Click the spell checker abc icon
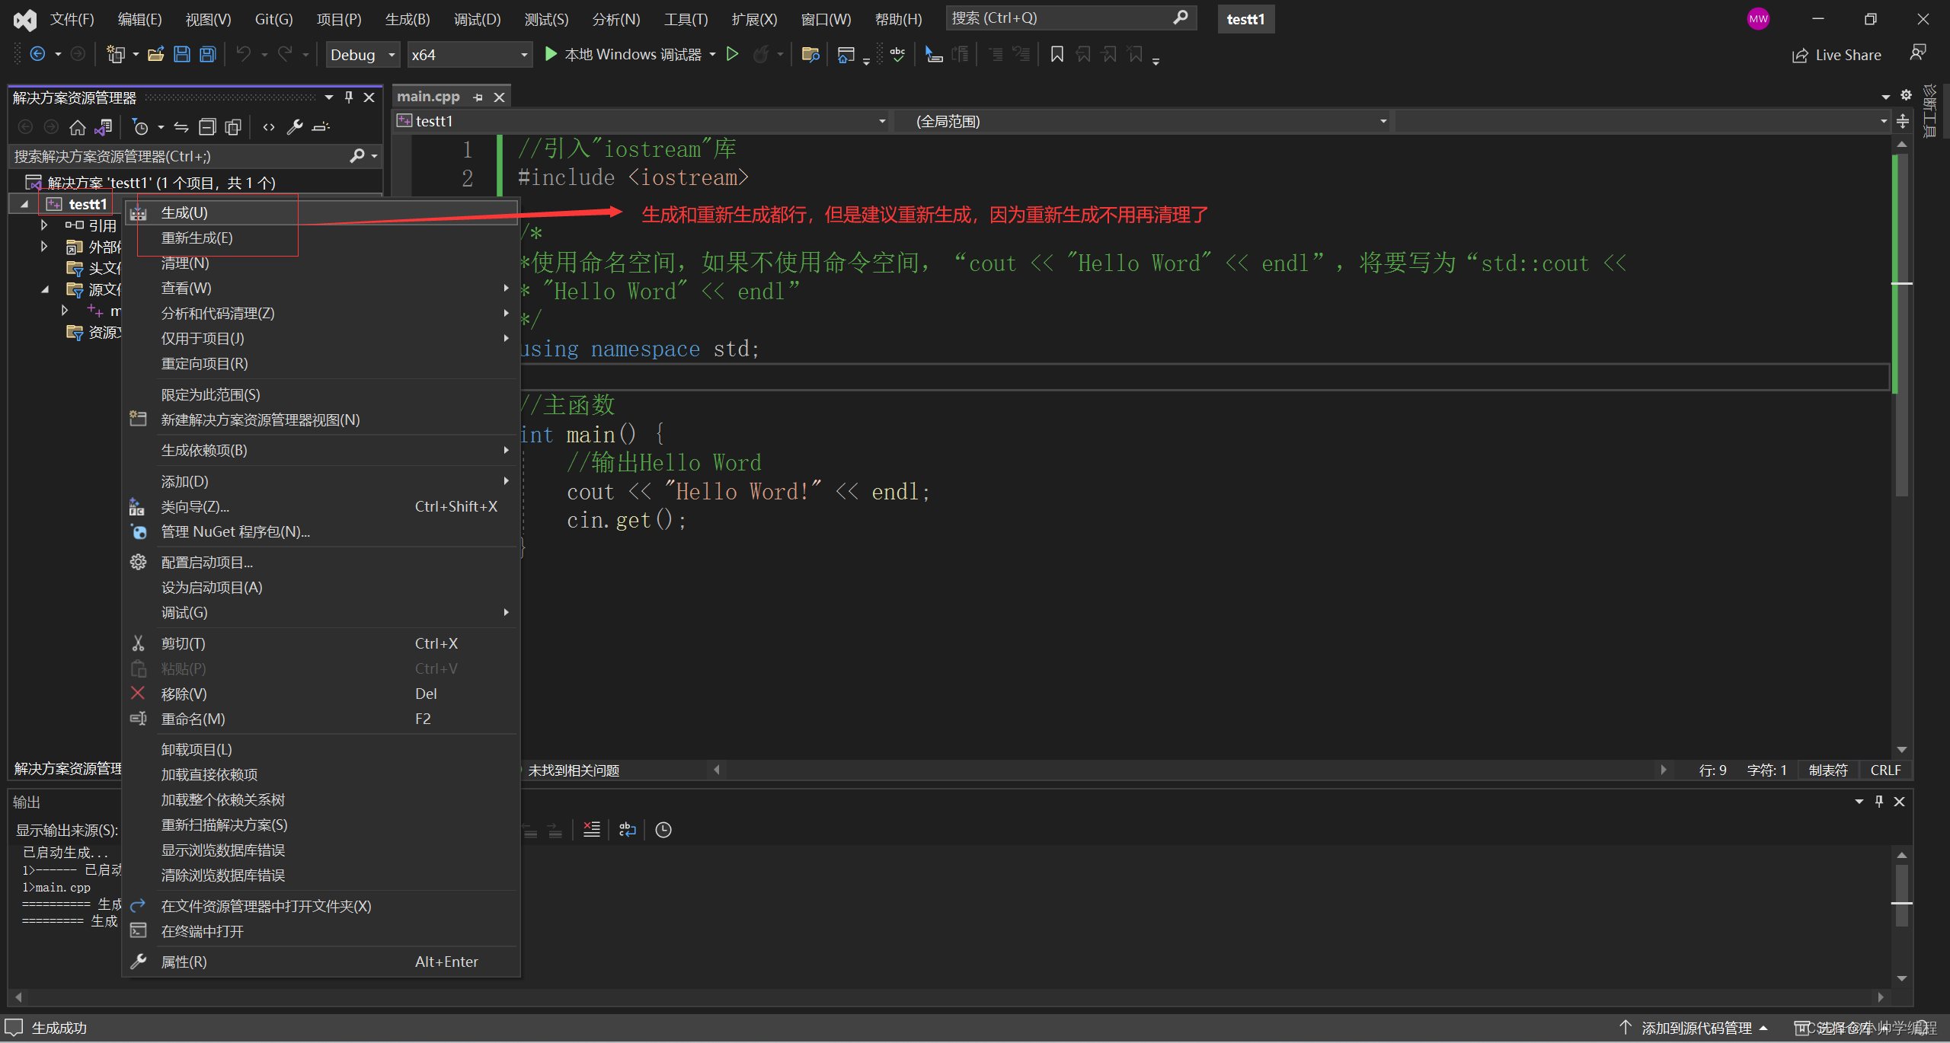This screenshot has height=1043, width=1950. pyautogui.click(x=897, y=54)
